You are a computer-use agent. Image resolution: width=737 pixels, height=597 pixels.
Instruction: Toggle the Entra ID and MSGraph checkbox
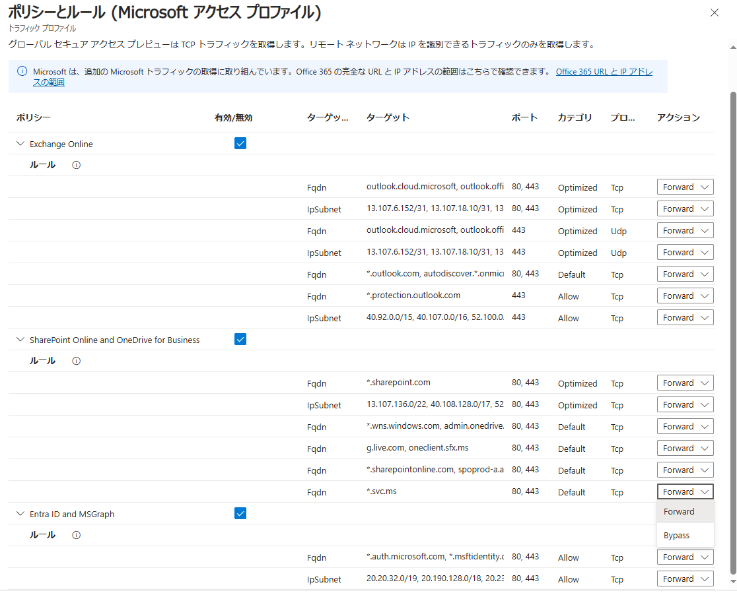pyautogui.click(x=240, y=513)
